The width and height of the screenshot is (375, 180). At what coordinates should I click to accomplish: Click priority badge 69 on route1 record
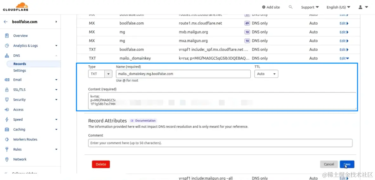coord(247,23)
